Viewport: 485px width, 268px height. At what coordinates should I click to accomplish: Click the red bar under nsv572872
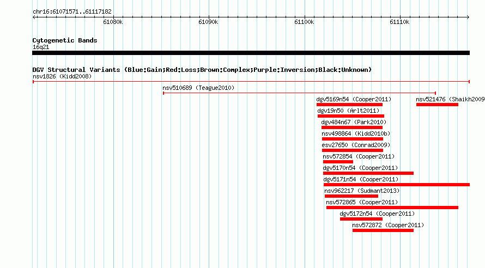[383, 230]
